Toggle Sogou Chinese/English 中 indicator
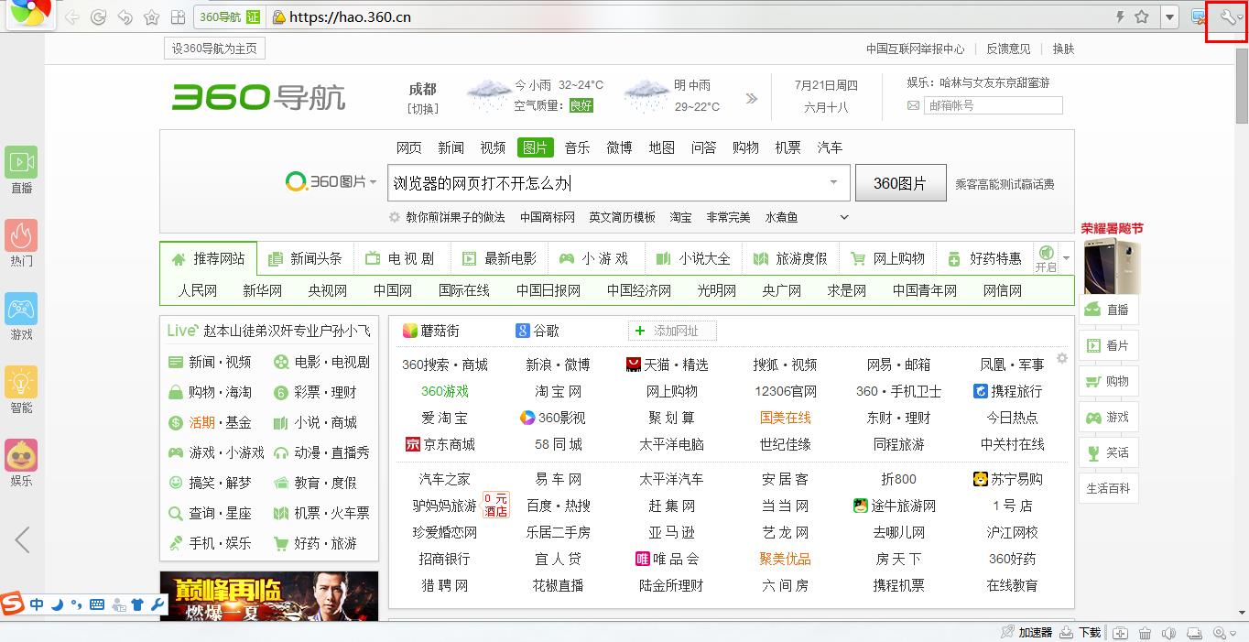Viewport: 1249px width, 642px height. point(37,604)
